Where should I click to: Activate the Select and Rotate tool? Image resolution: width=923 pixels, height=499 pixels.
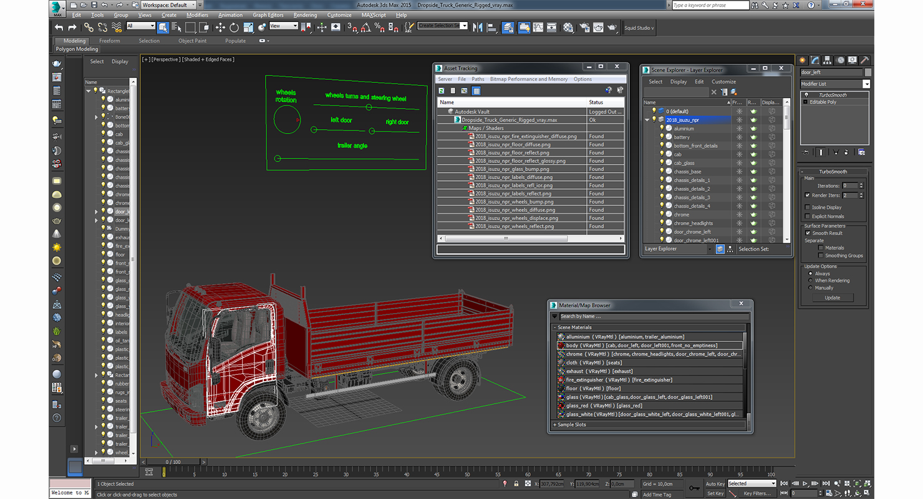click(234, 27)
